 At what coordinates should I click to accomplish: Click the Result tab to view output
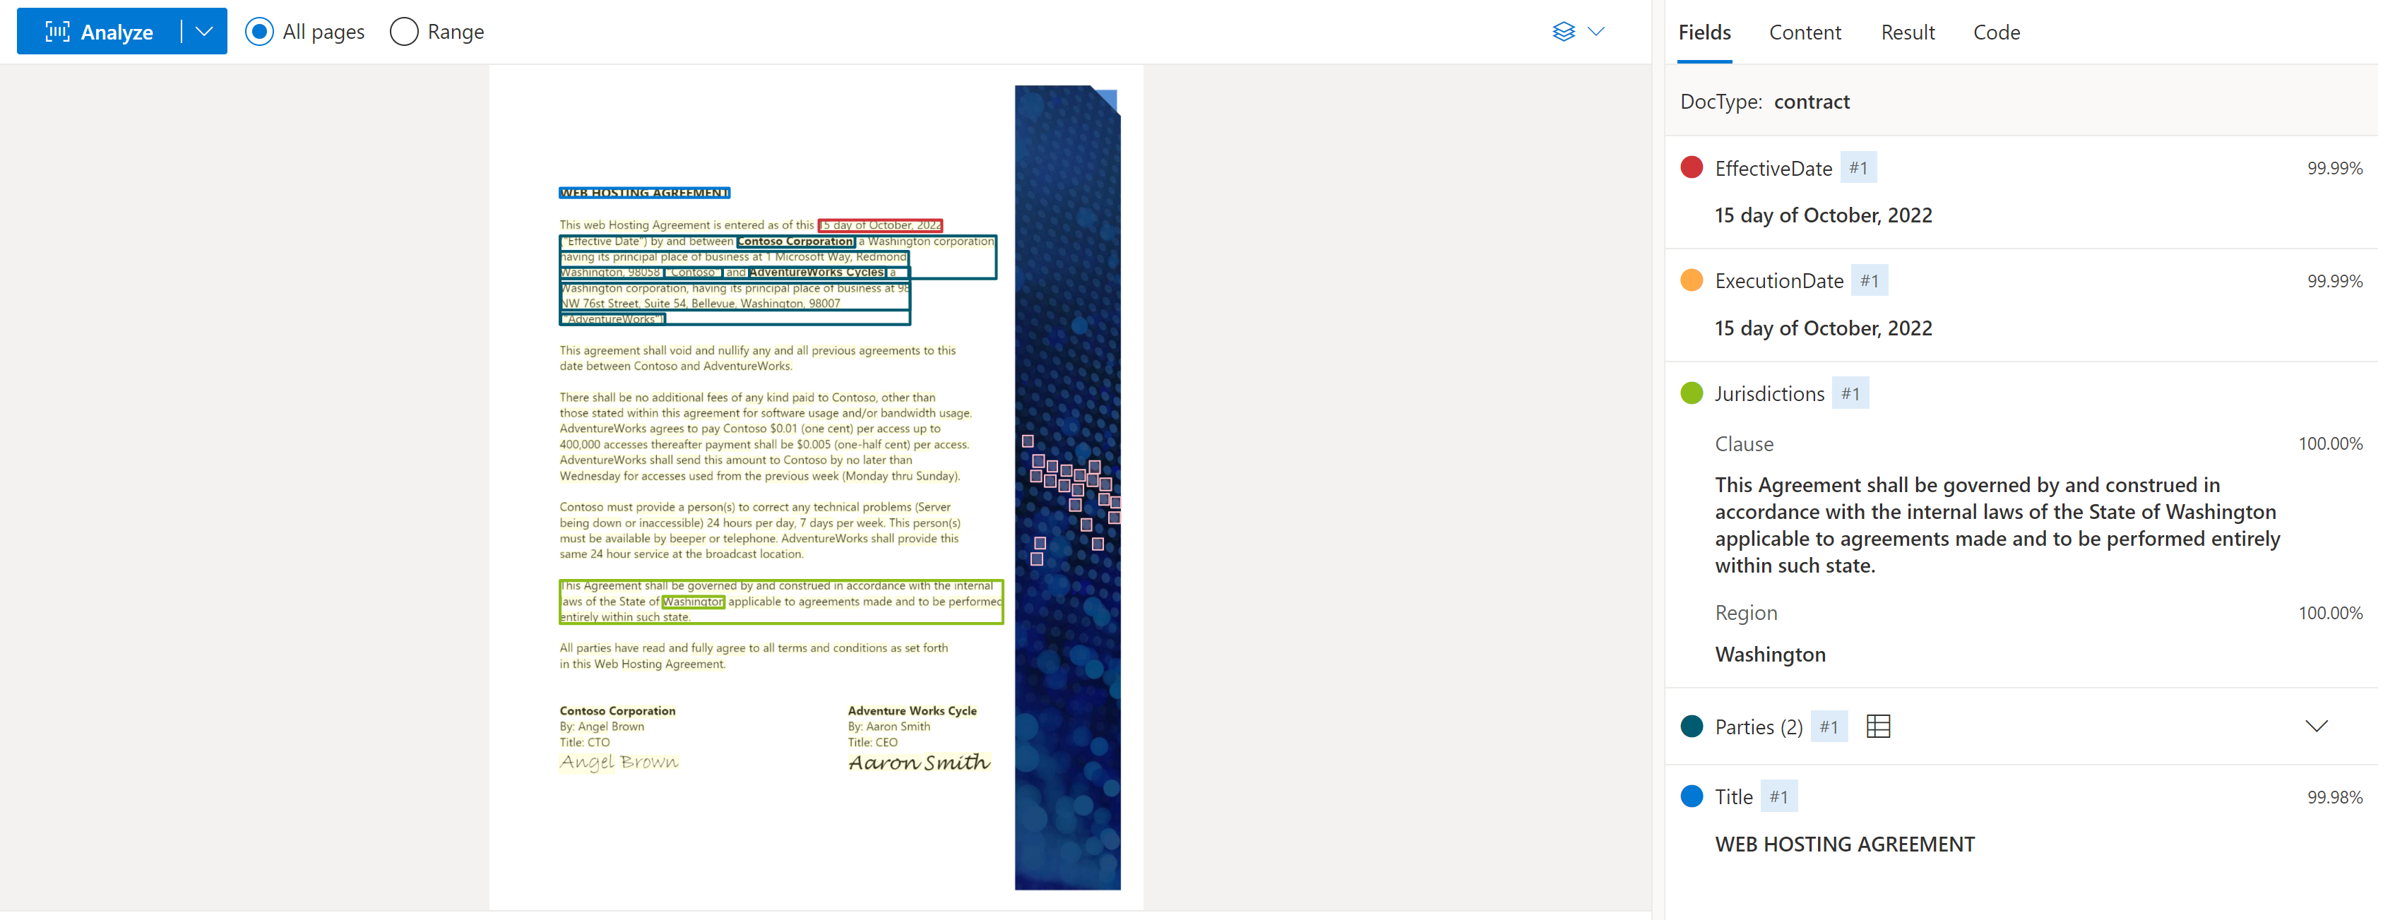tap(1906, 30)
